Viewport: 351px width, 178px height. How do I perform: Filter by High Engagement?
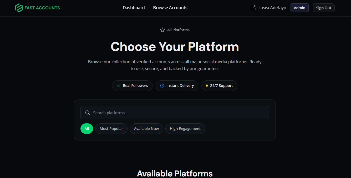pos(185,129)
